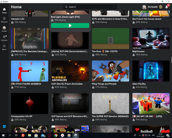
Task: Open the taskbar clock and date
Action: 160,135
